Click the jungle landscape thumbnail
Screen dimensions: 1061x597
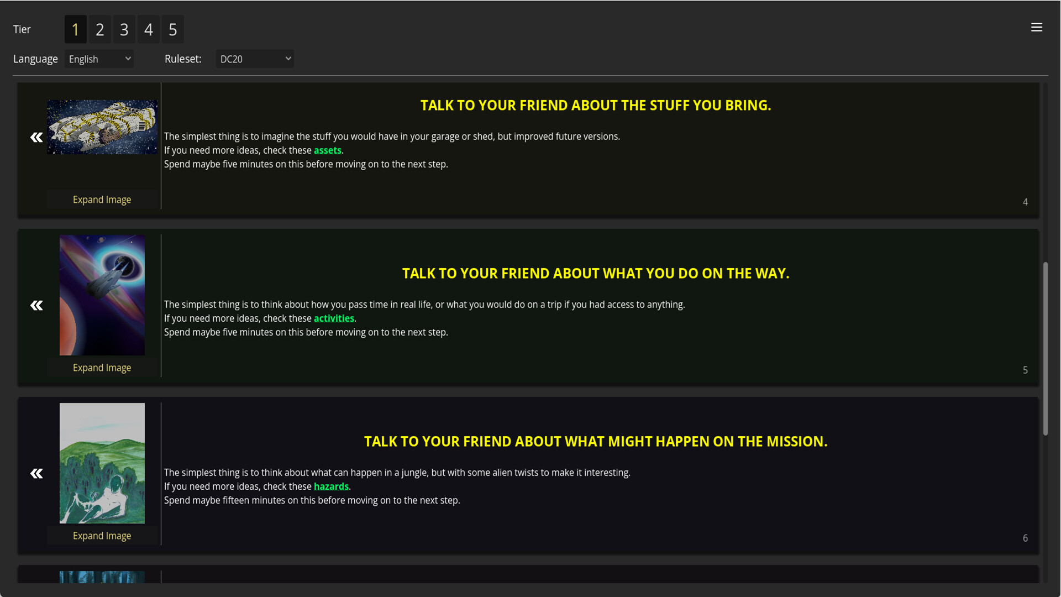102,463
